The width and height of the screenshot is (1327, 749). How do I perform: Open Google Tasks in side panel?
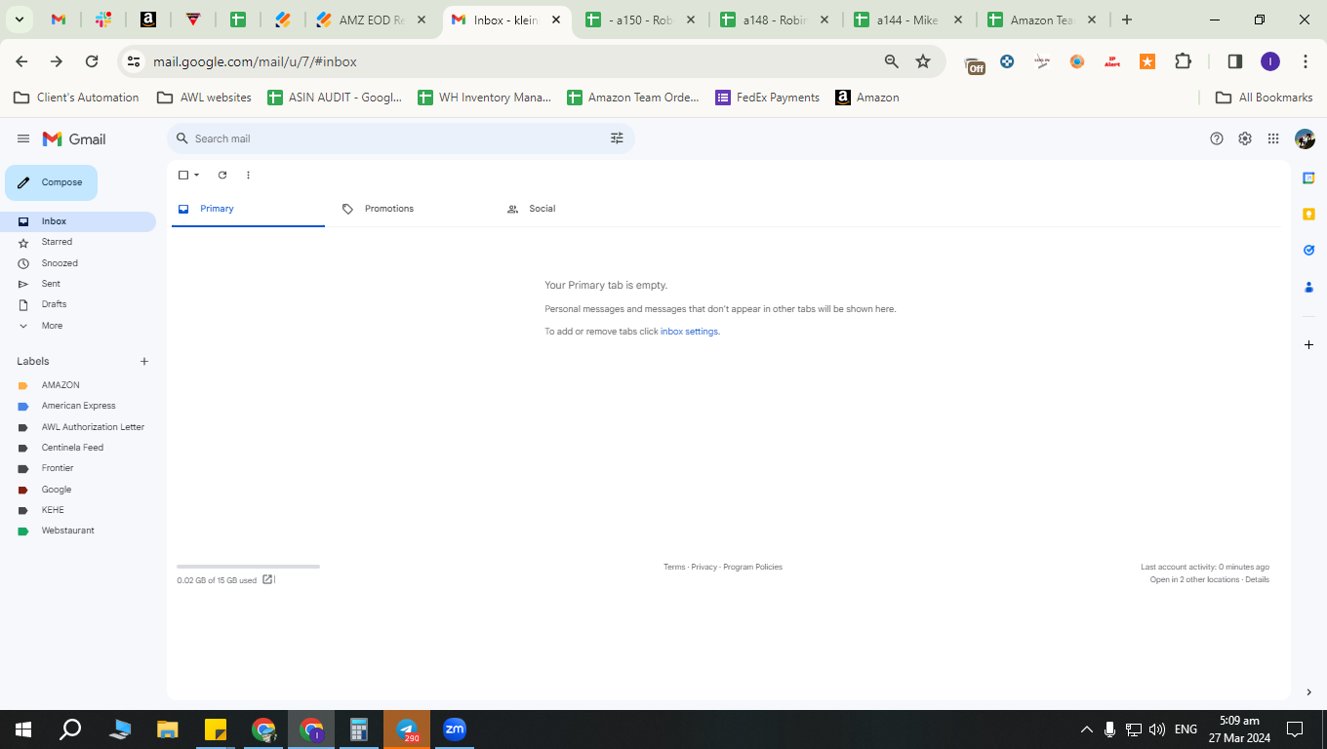[x=1309, y=250]
